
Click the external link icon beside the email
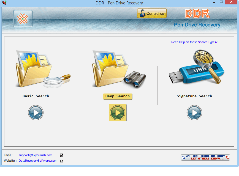(61, 155)
